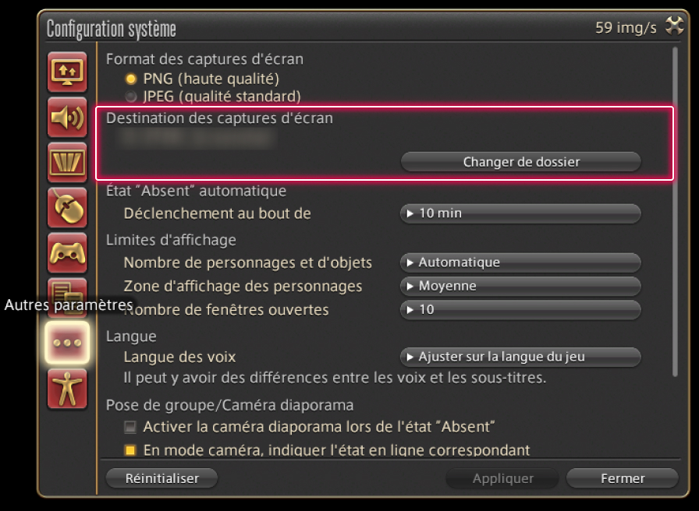Switch to the gamepad settings icon

coord(67,252)
